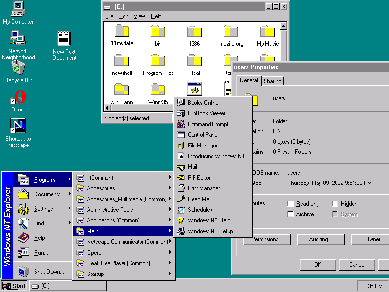The width and height of the screenshot is (389, 292).
Task: Select the Shortcut to netscape icon
Action: [18, 126]
